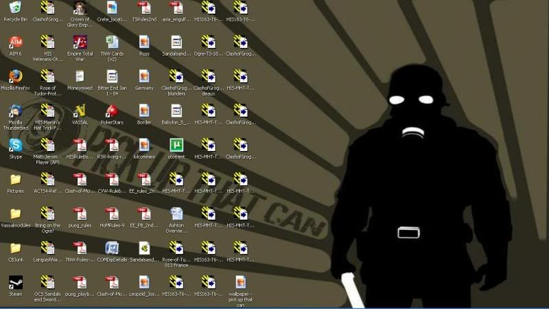The height and width of the screenshot is (309, 549).
Task: Select the Ashton Overvie Word document
Action: click(x=176, y=214)
